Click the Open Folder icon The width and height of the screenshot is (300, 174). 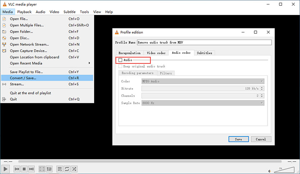point(4,32)
